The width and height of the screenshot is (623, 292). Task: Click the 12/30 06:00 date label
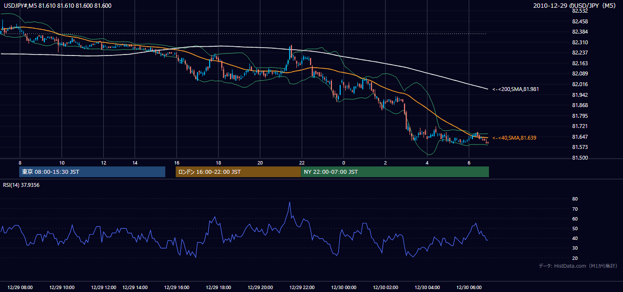point(469,287)
